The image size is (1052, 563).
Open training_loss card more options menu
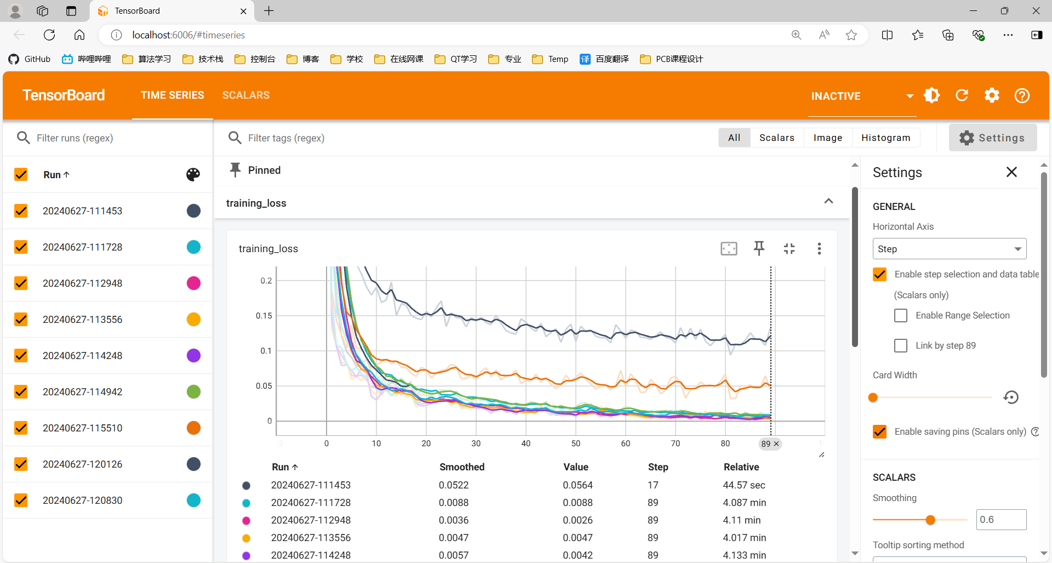point(819,248)
